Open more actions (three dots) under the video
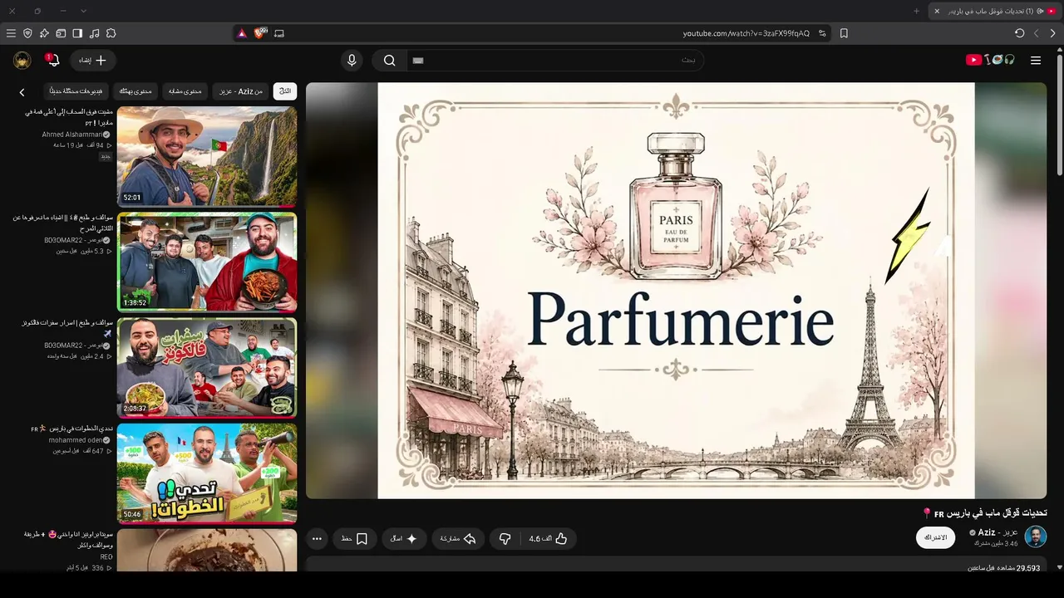This screenshot has width=1064, height=598. pos(317,539)
